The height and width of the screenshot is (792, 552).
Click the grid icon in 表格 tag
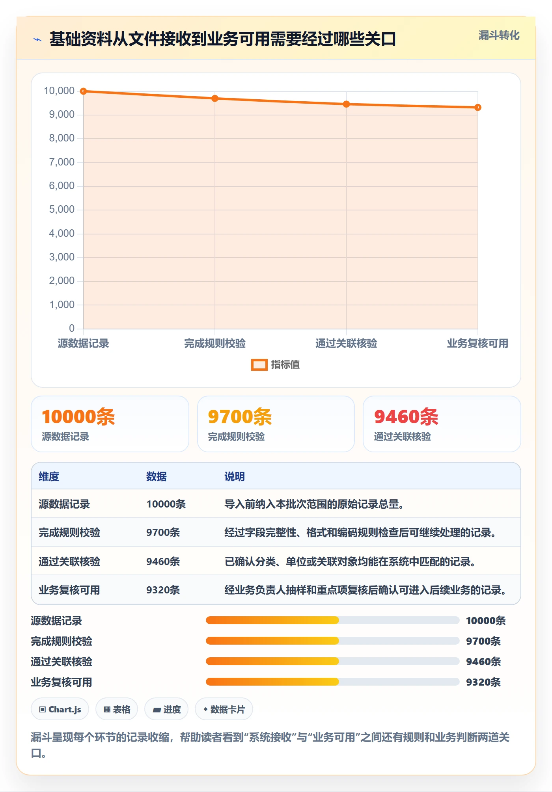(107, 710)
